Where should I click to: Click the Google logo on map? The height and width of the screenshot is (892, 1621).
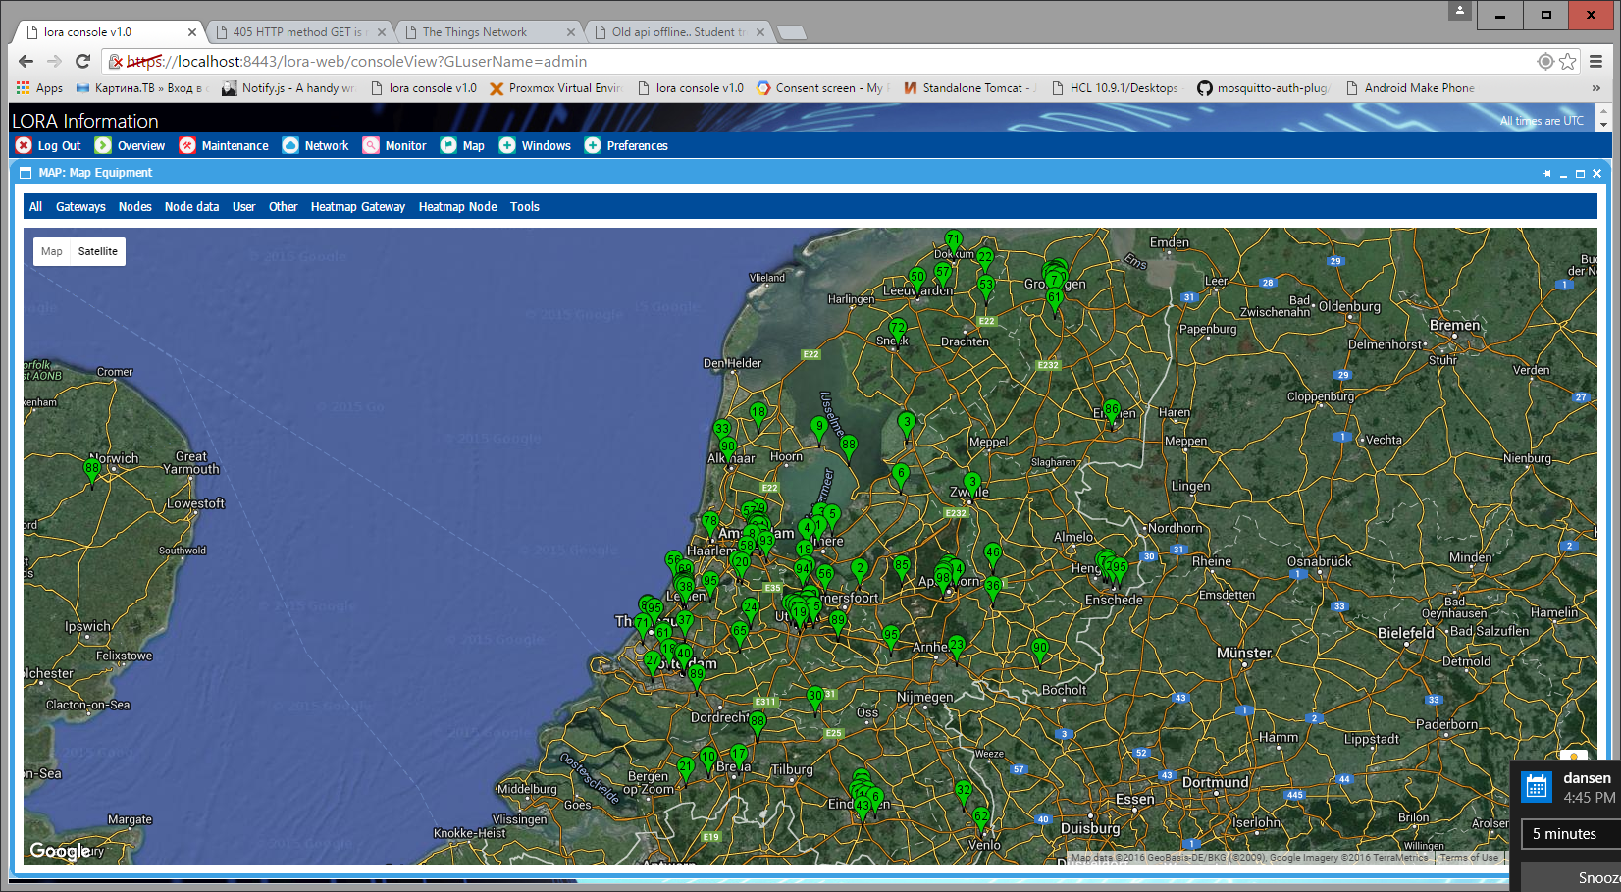click(60, 851)
